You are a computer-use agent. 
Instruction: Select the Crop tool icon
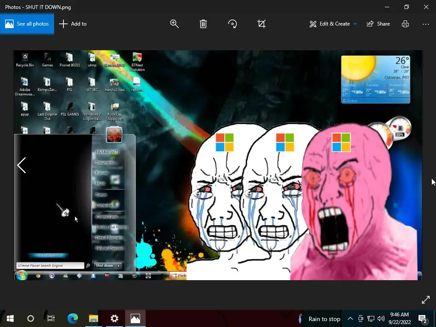(x=261, y=24)
